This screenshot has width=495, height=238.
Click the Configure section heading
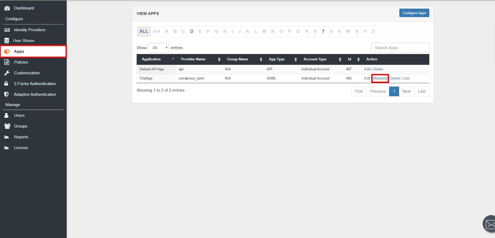click(14, 19)
